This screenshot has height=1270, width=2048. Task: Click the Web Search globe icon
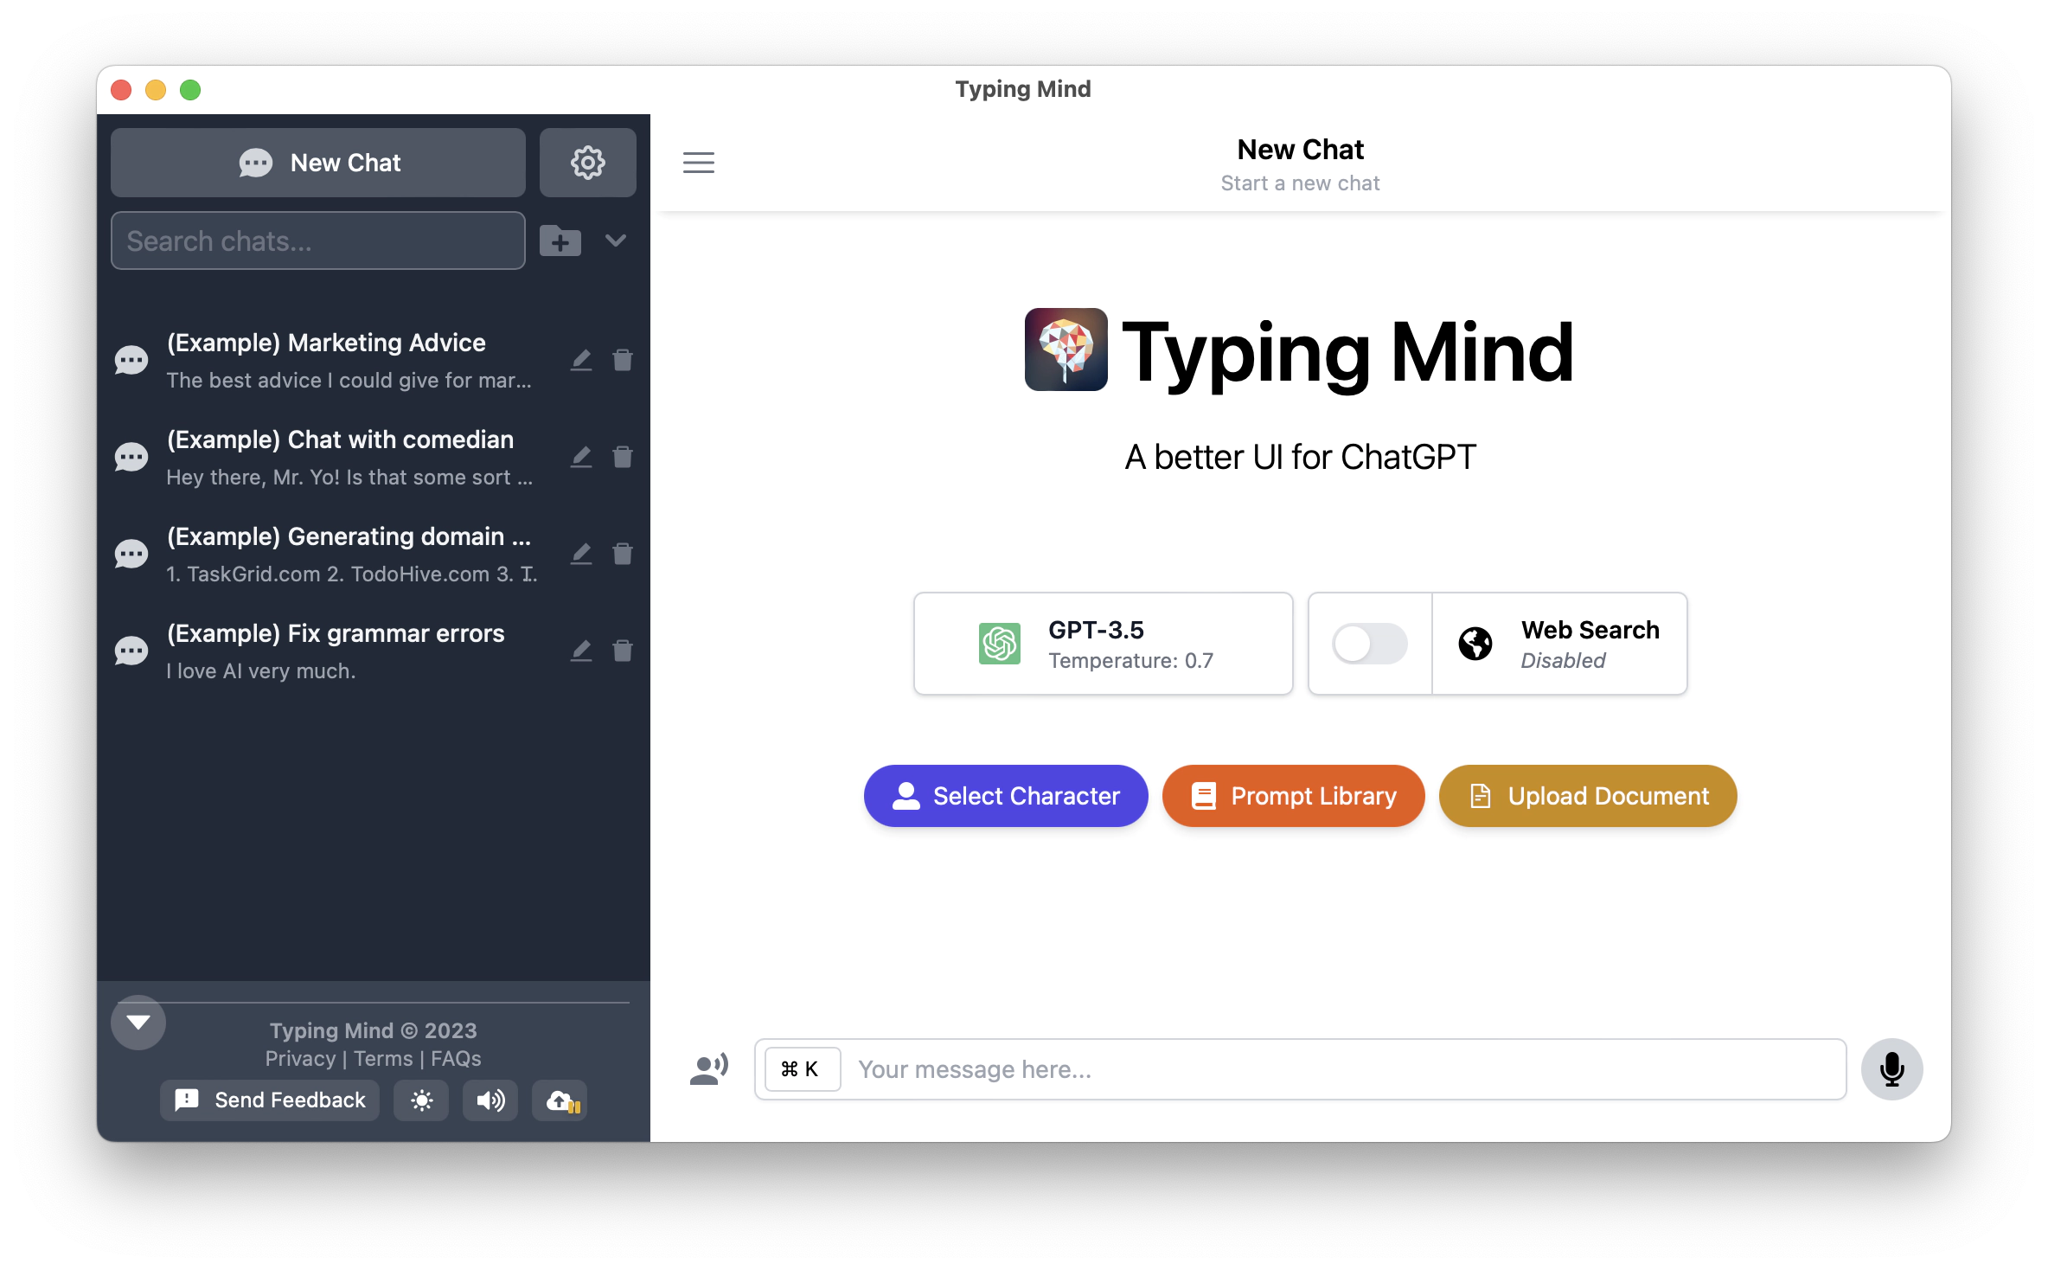(x=1475, y=644)
